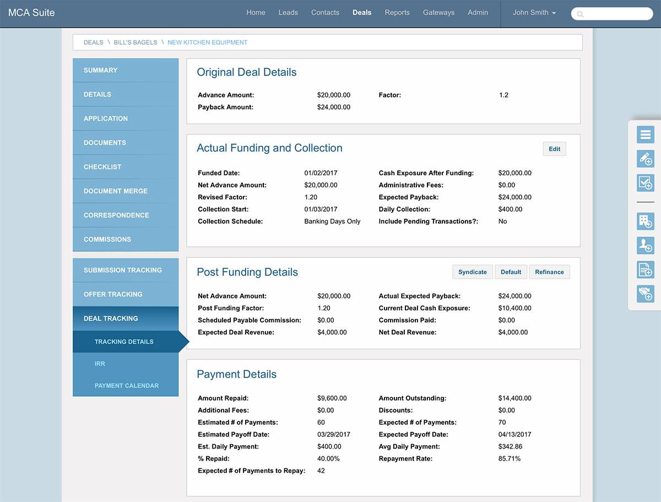The image size is (661, 502).
Task: Click the Amount Outstanding value $14,400.00
Action: click(515, 398)
